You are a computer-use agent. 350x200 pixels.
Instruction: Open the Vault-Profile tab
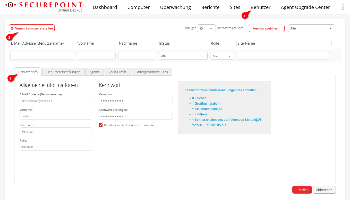coord(117,72)
